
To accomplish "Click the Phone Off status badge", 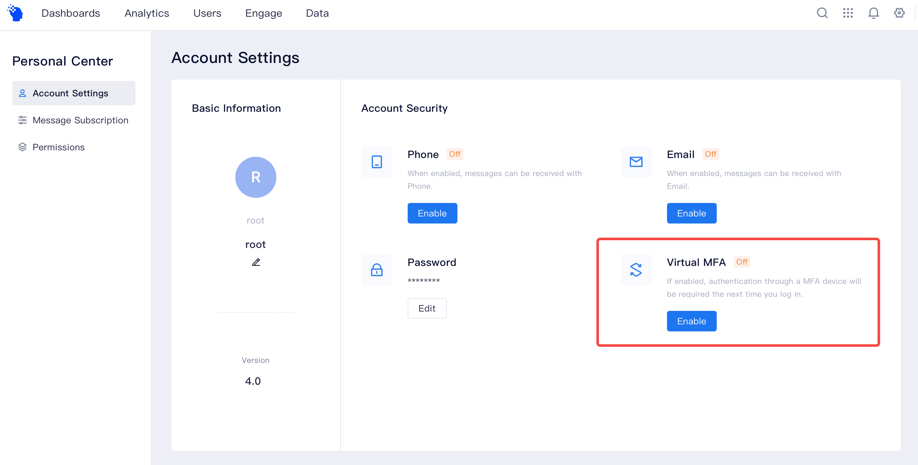I will click(455, 154).
